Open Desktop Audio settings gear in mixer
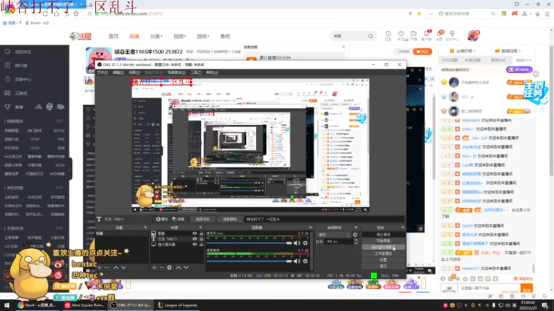Image resolution: width=554 pixels, height=311 pixels. click(x=305, y=261)
